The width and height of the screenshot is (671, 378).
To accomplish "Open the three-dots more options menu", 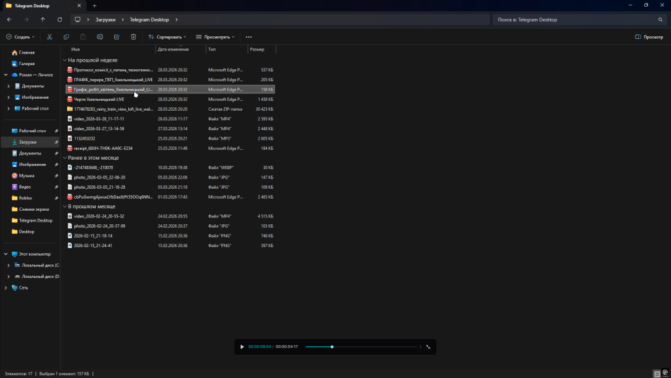I will (249, 37).
